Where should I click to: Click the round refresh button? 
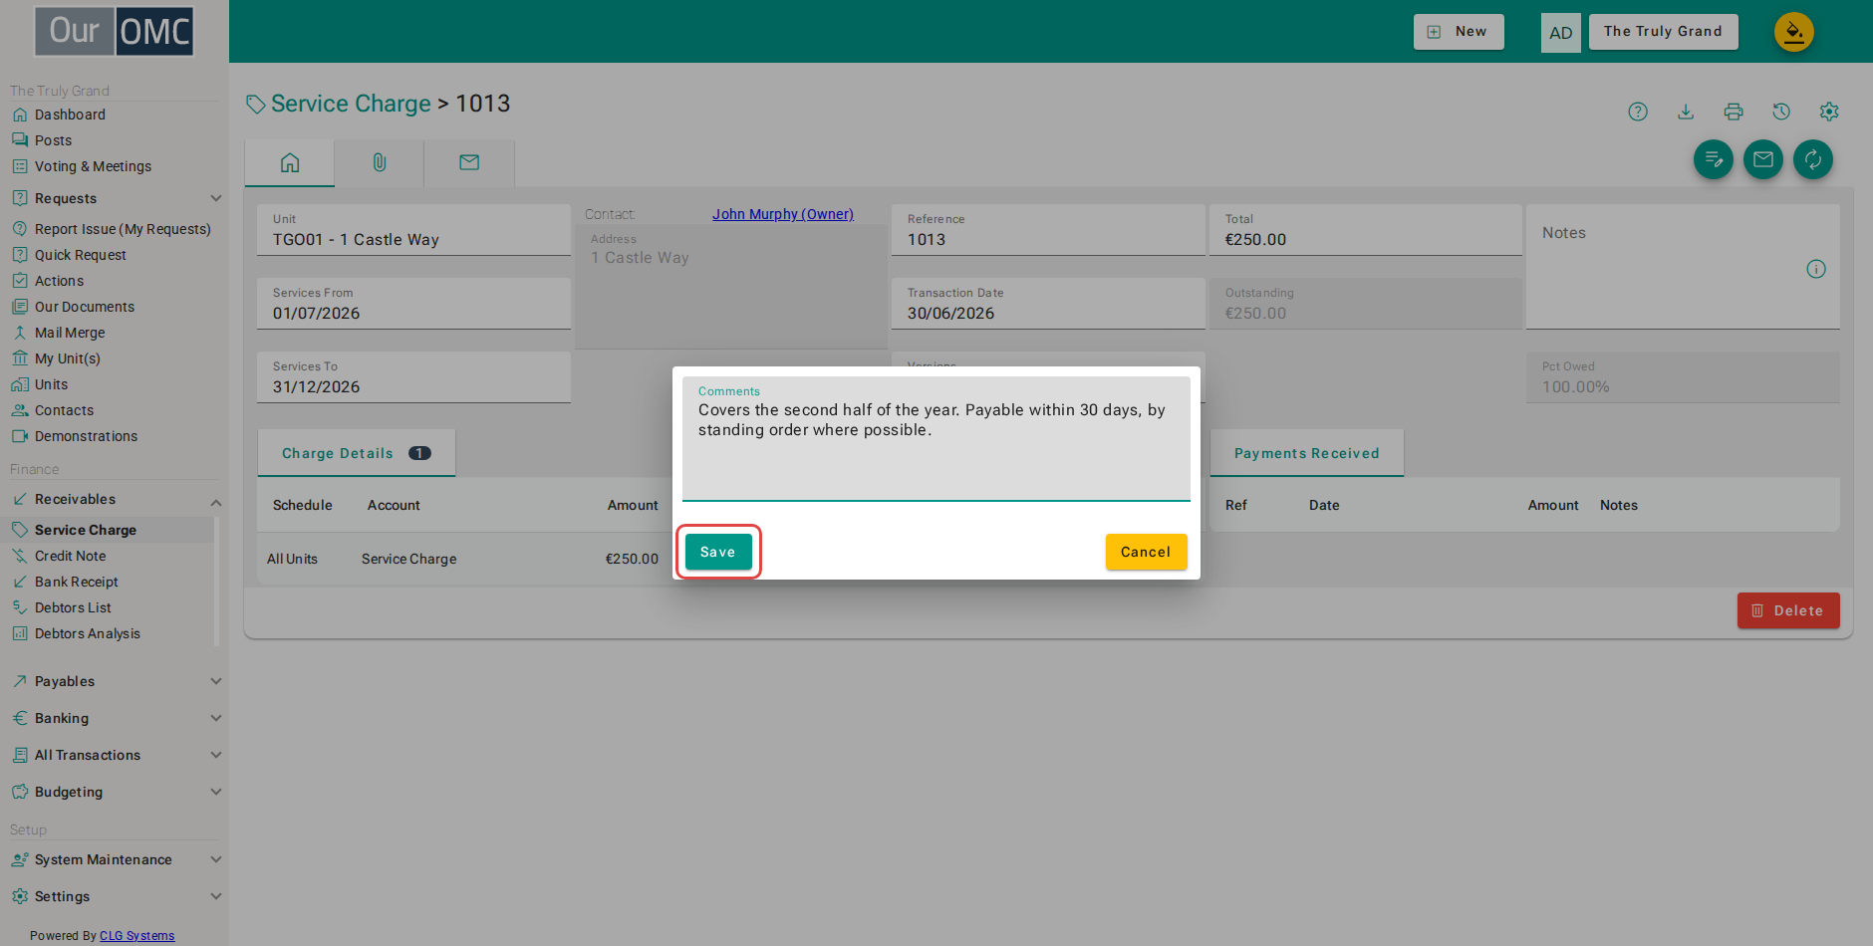coord(1813,159)
